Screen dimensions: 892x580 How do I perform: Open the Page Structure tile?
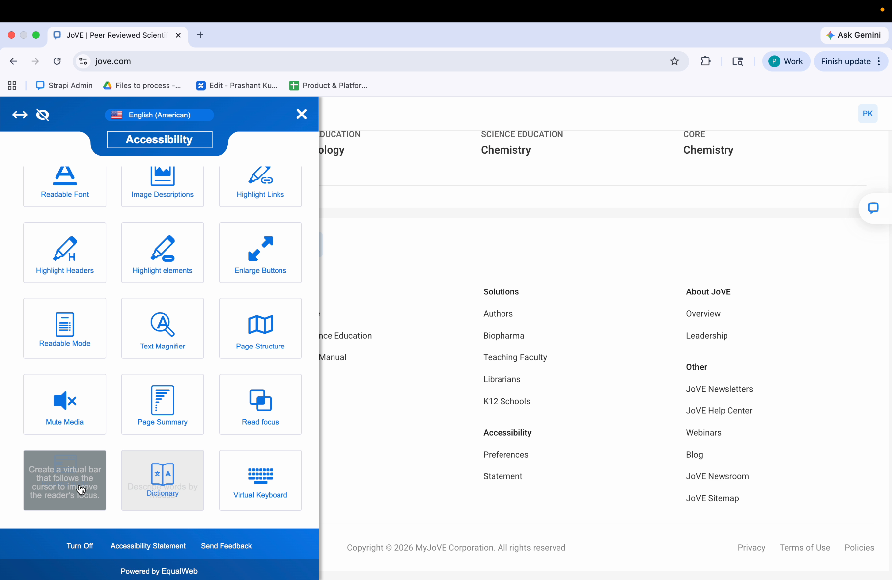coord(260,328)
